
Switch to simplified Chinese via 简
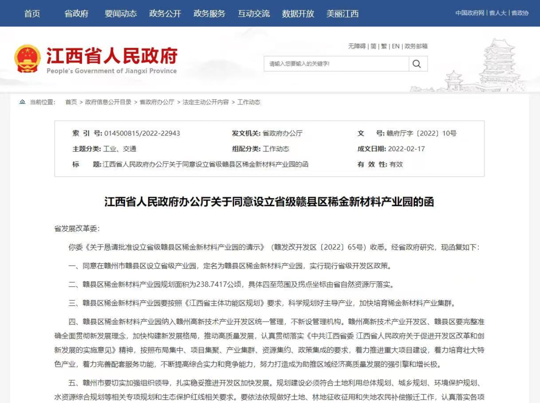click(x=373, y=46)
